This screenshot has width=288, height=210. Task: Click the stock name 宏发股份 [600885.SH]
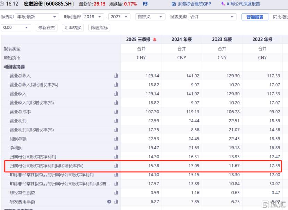(49, 4)
